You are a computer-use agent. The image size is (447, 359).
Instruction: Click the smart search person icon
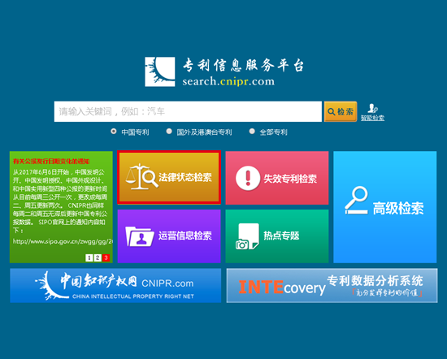(x=372, y=108)
